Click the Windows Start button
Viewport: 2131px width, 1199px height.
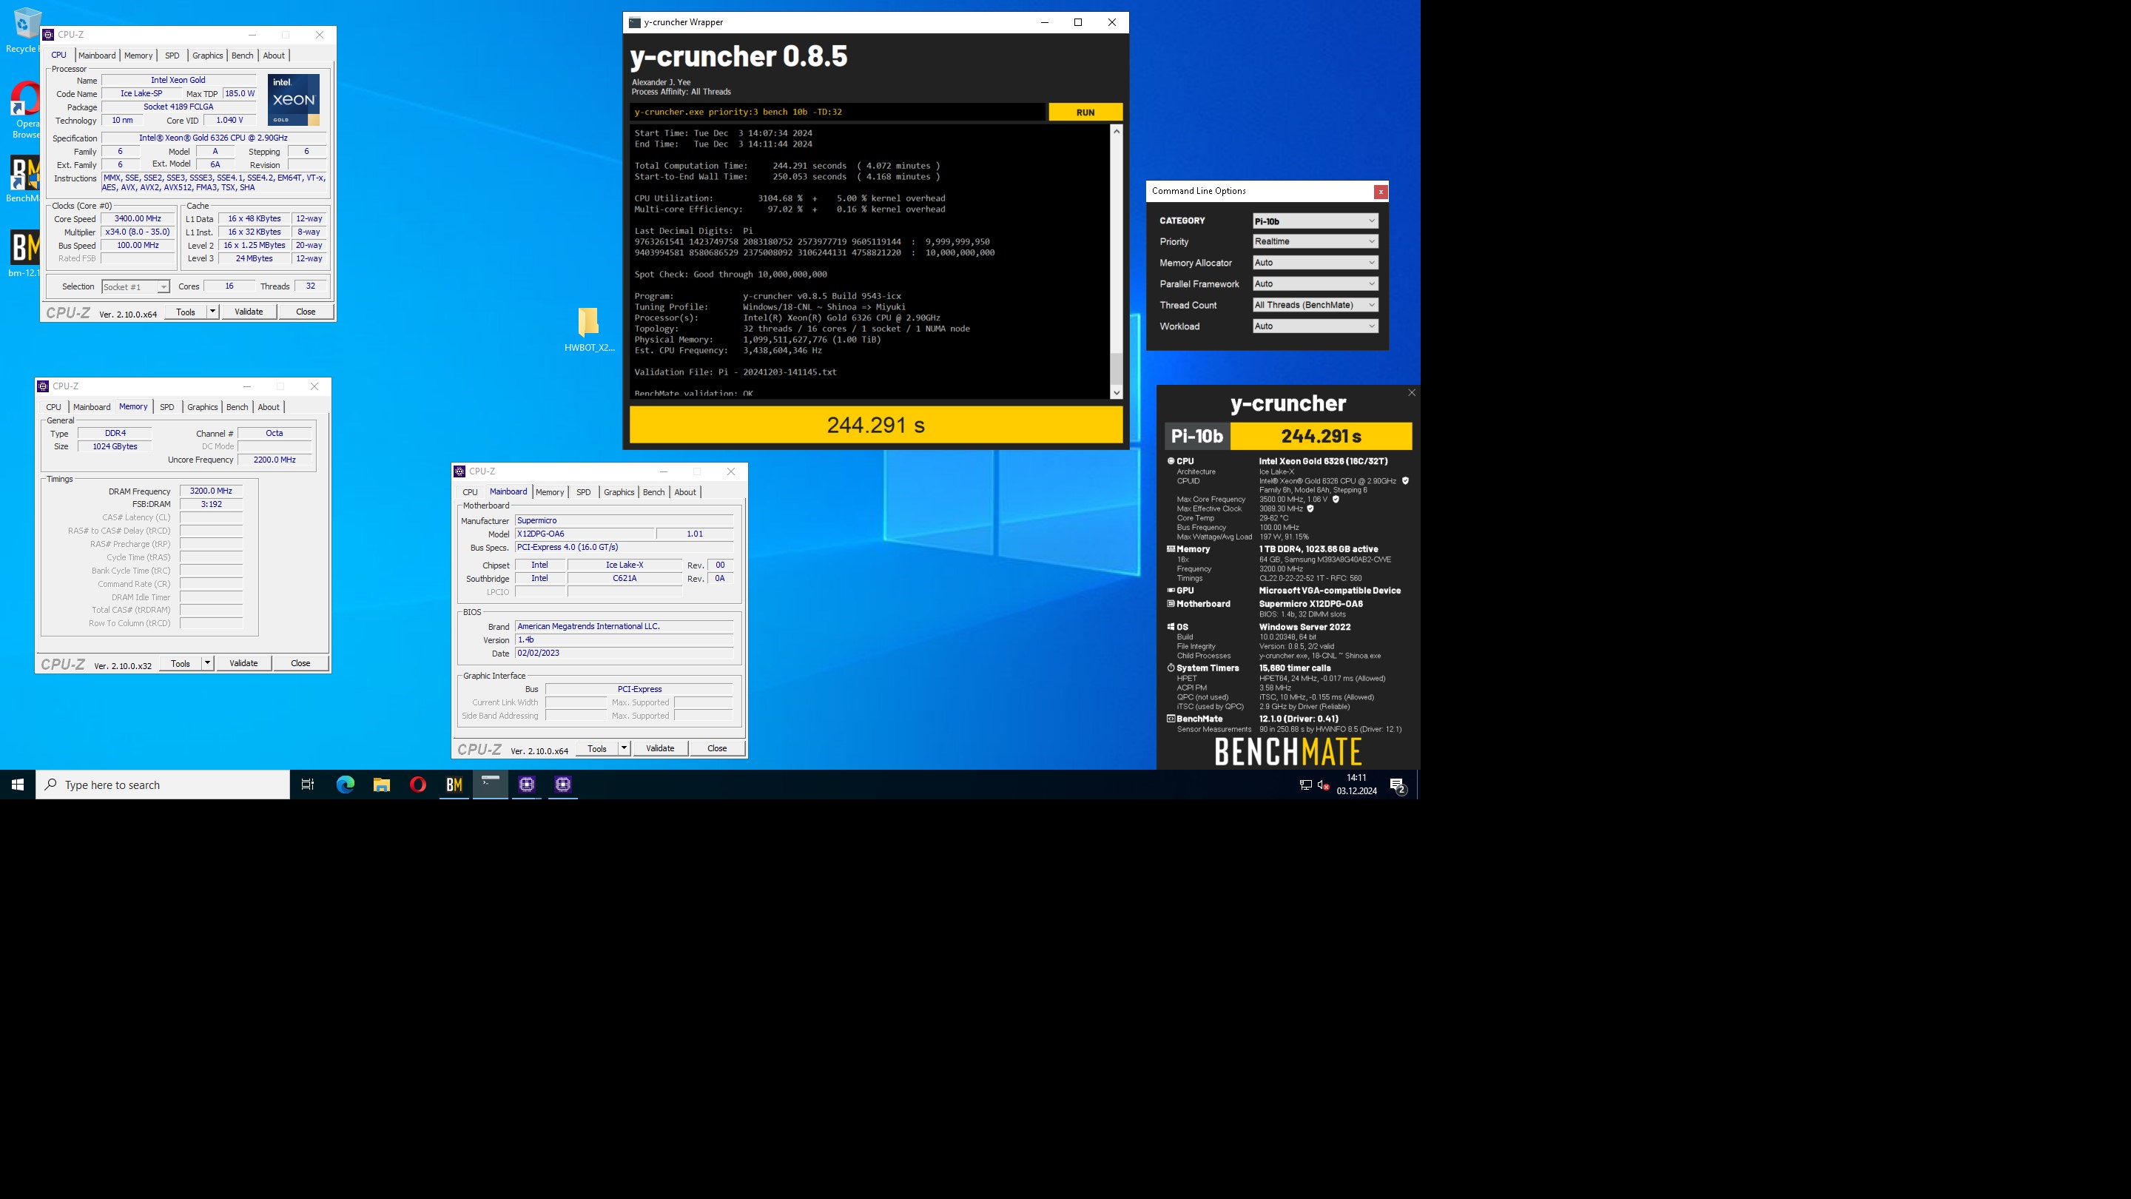coord(17,785)
